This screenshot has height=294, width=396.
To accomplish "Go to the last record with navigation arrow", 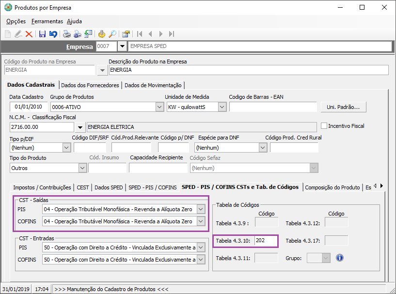I will coord(171,34).
